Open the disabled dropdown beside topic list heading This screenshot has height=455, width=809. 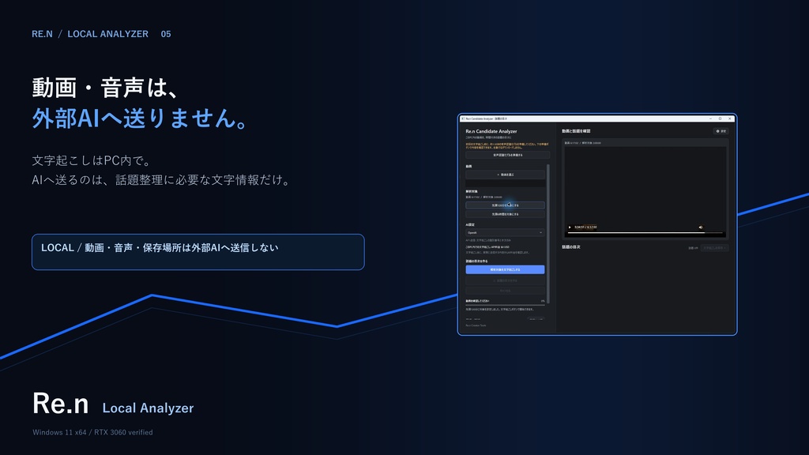[x=714, y=248]
